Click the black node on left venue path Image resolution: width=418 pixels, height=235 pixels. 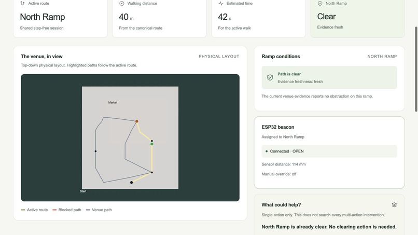(x=95, y=151)
